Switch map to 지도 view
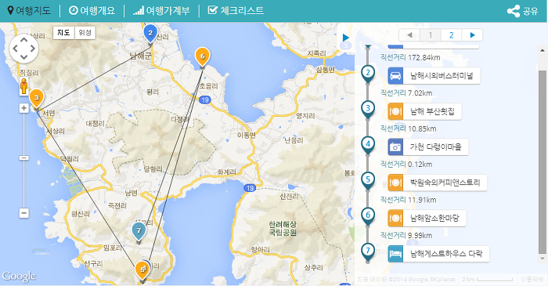The width and height of the screenshot is (548, 286). (63, 32)
